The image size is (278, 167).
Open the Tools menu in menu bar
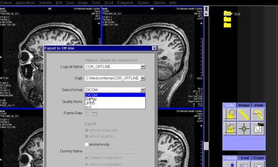coord(96,3)
